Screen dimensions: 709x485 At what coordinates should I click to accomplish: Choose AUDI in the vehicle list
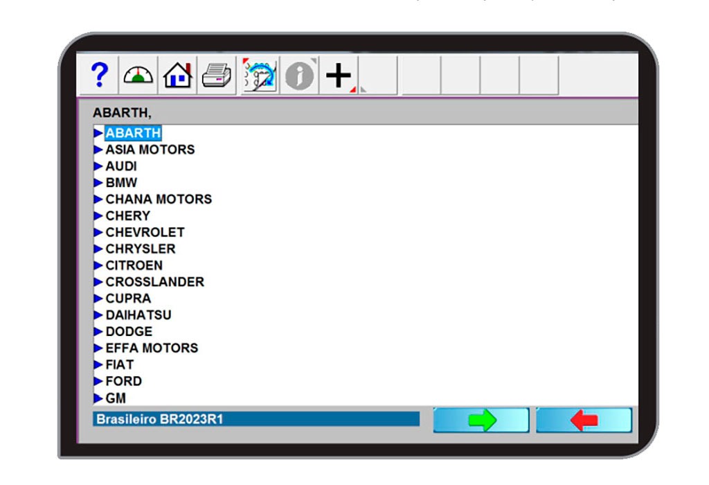pos(121,166)
